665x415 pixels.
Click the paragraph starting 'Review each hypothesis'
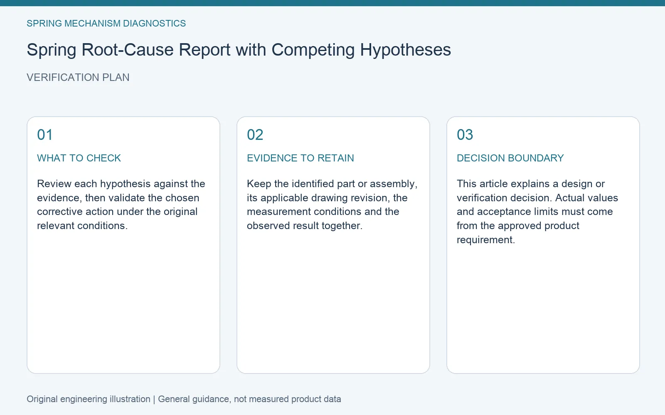click(x=121, y=205)
